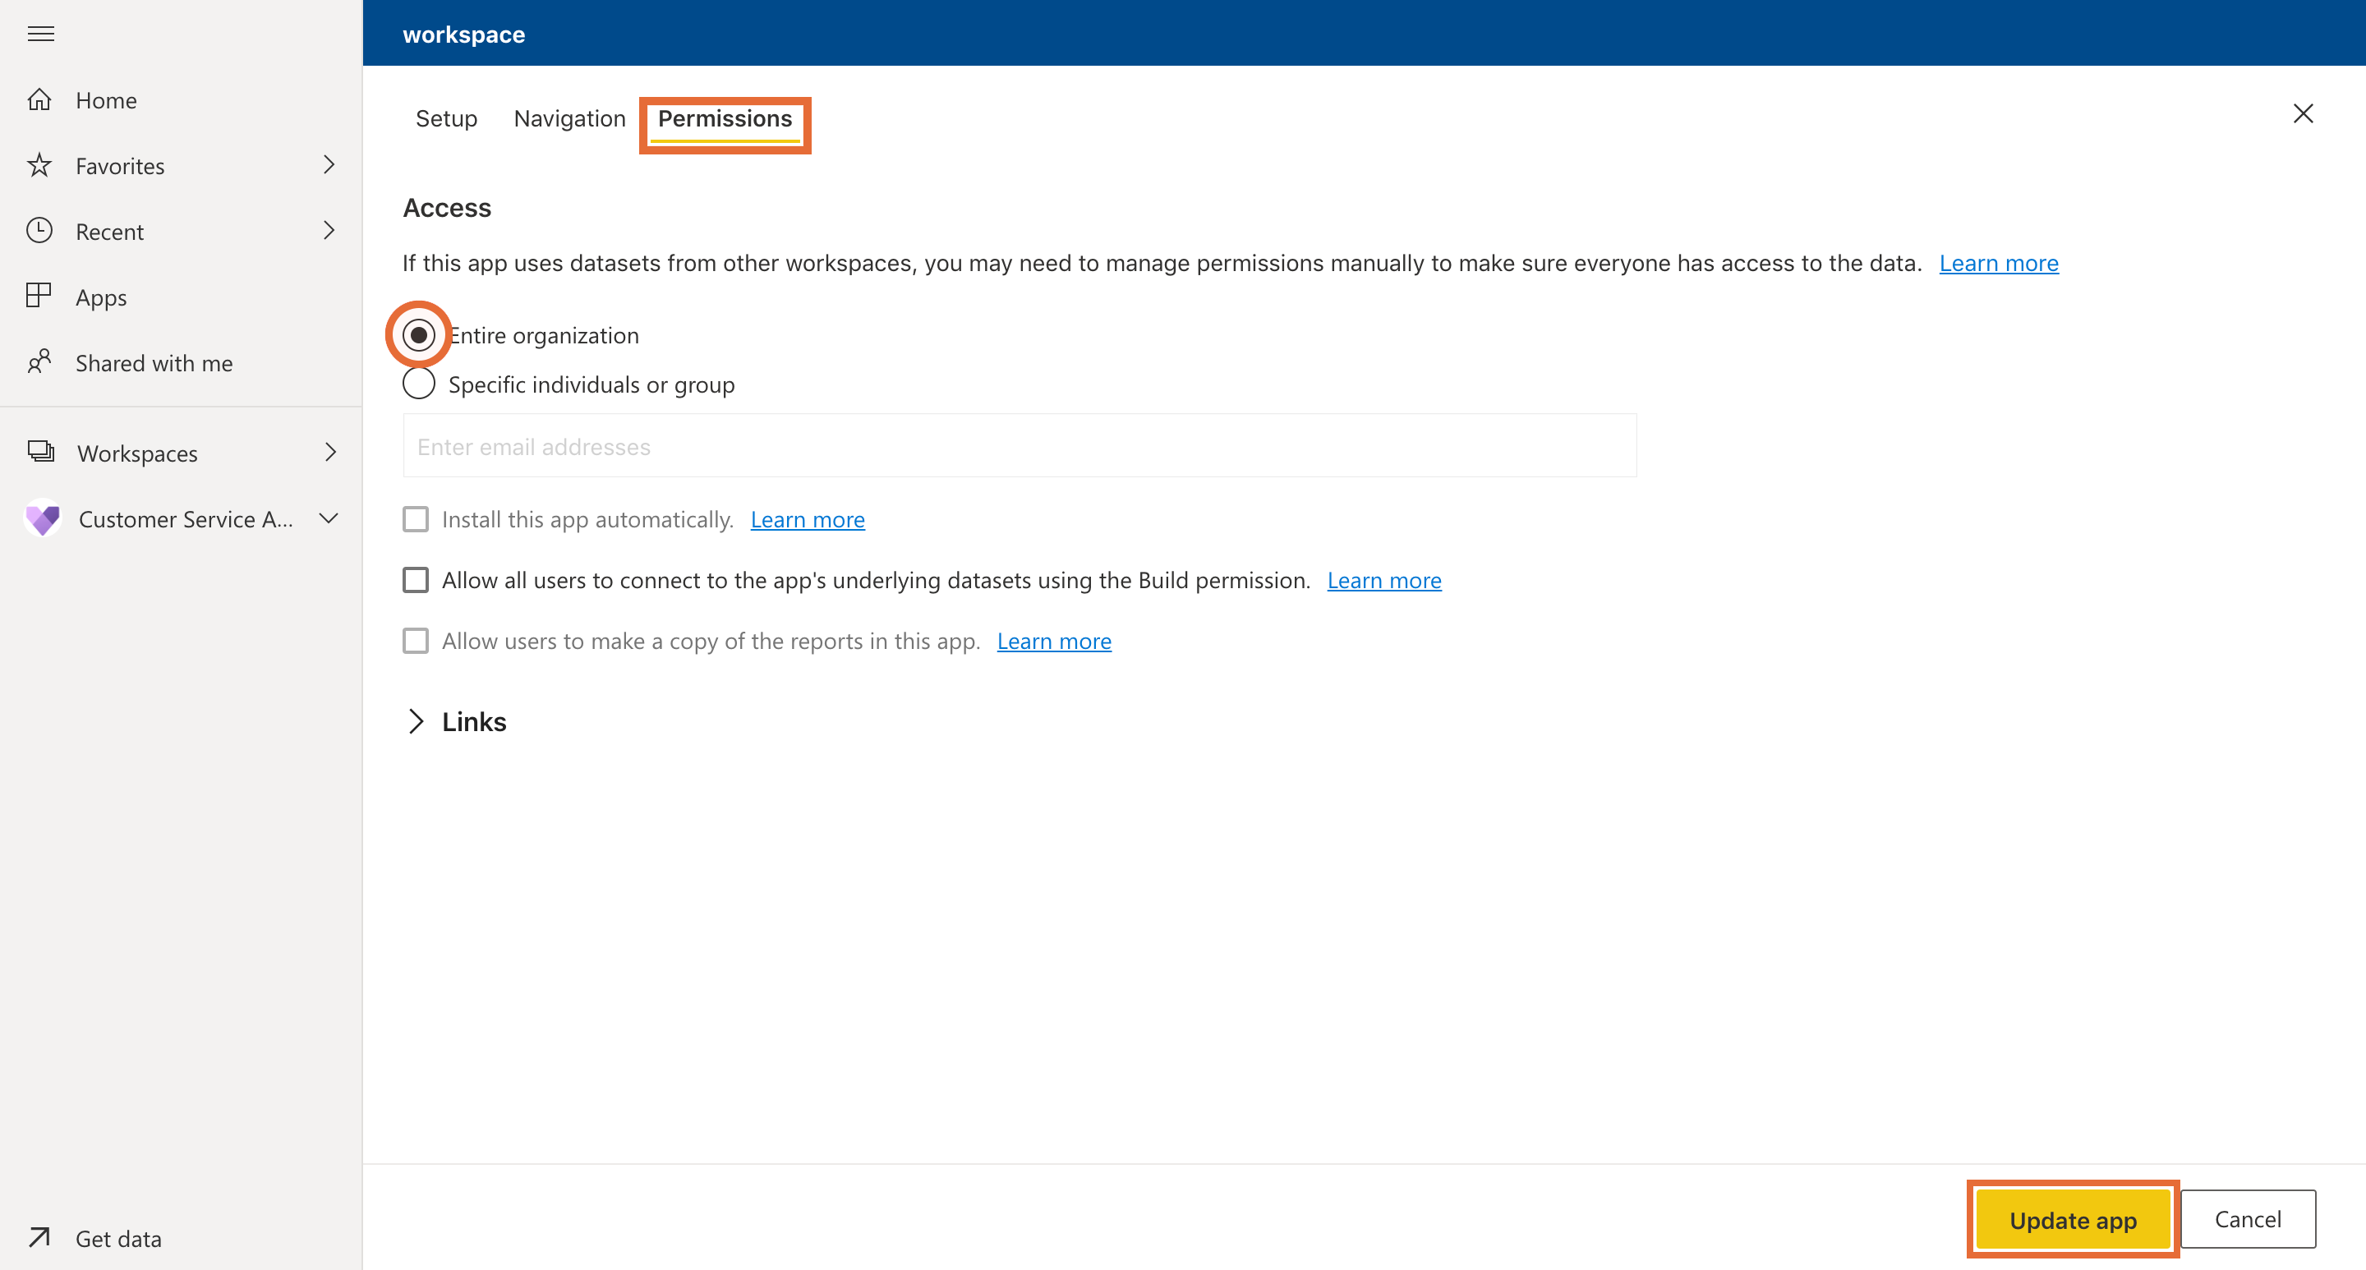Click the Recent icon in sidebar
The height and width of the screenshot is (1270, 2366).
point(42,230)
